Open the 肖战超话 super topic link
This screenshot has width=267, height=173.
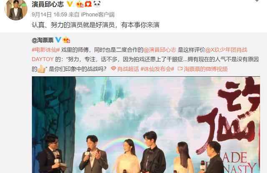point(128,69)
